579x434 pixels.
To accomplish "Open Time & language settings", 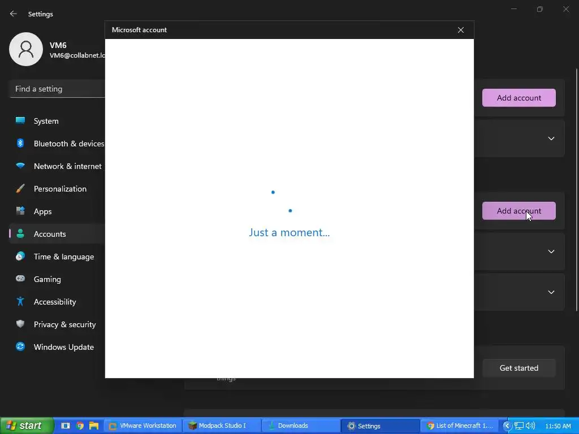I will [57, 257].
